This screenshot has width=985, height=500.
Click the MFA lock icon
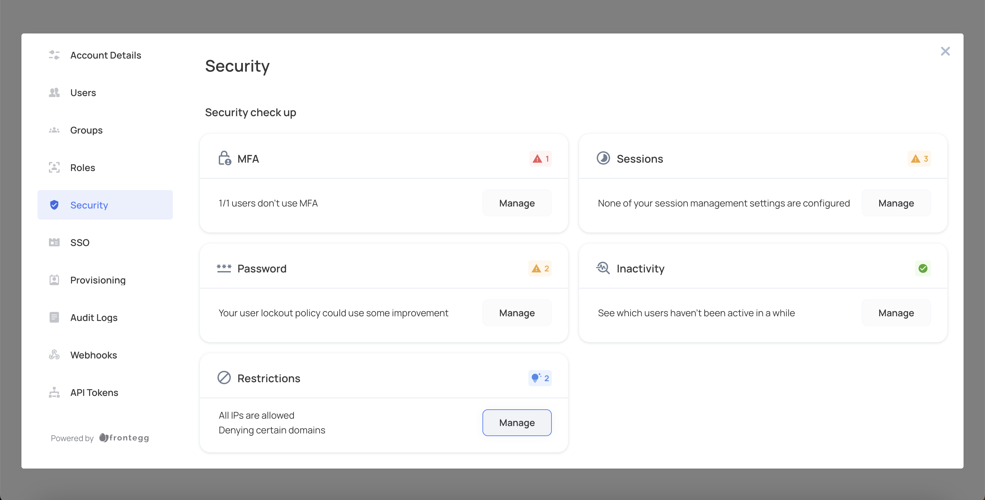pyautogui.click(x=224, y=158)
